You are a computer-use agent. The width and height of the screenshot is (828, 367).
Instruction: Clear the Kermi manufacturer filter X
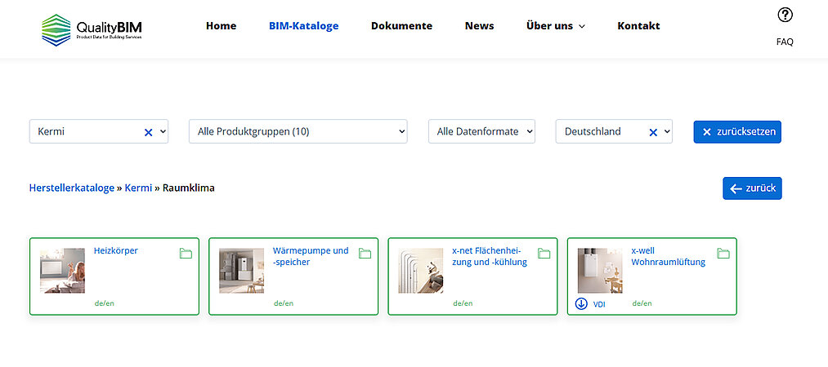[x=148, y=132]
